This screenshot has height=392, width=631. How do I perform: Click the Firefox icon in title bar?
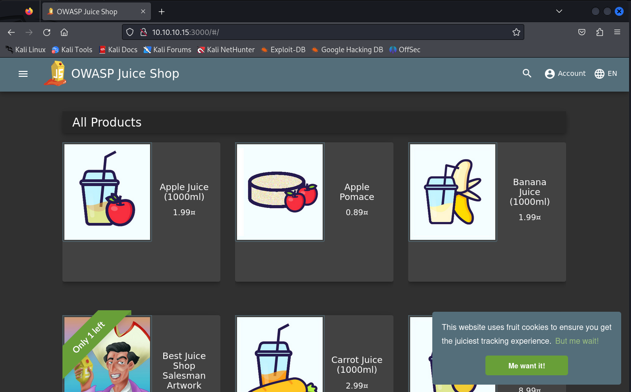tap(29, 11)
